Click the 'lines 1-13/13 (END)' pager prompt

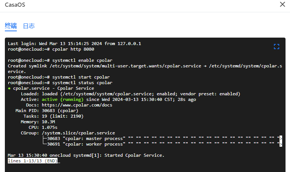(x=32, y=161)
